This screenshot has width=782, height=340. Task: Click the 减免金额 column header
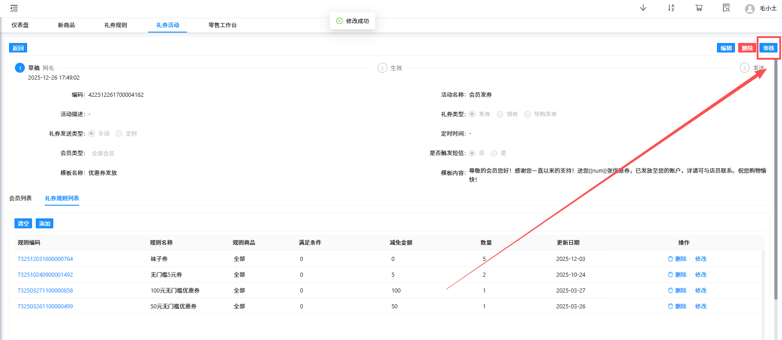click(401, 243)
